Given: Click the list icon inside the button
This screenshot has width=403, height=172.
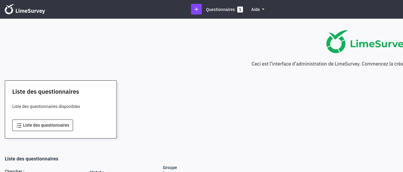Looking at the screenshot, I should coord(19,125).
